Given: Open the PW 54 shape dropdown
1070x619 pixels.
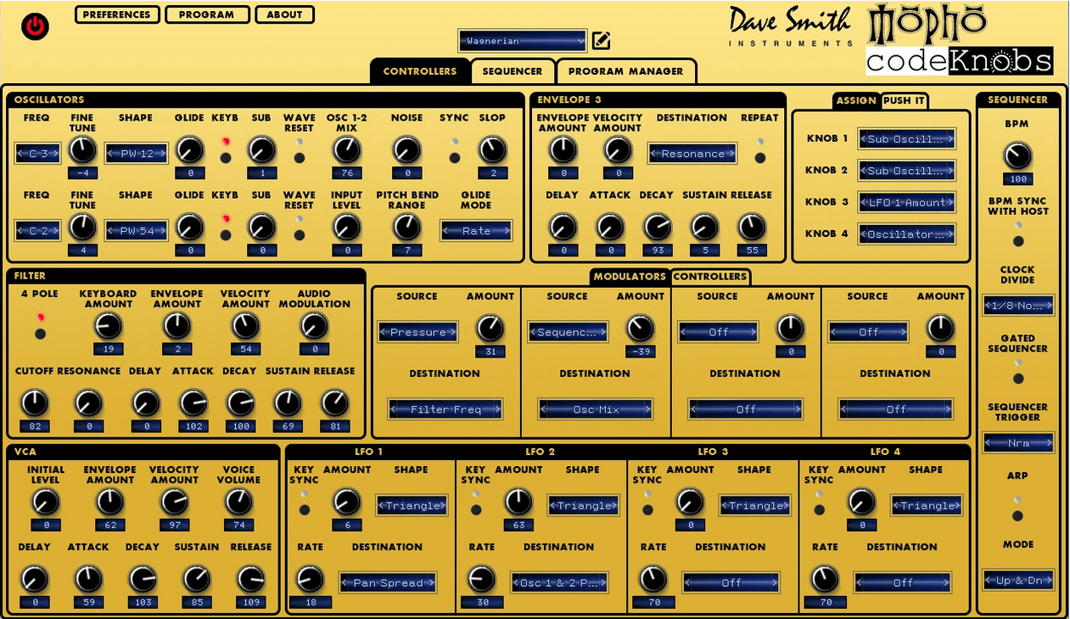Looking at the screenshot, I should coord(137,230).
